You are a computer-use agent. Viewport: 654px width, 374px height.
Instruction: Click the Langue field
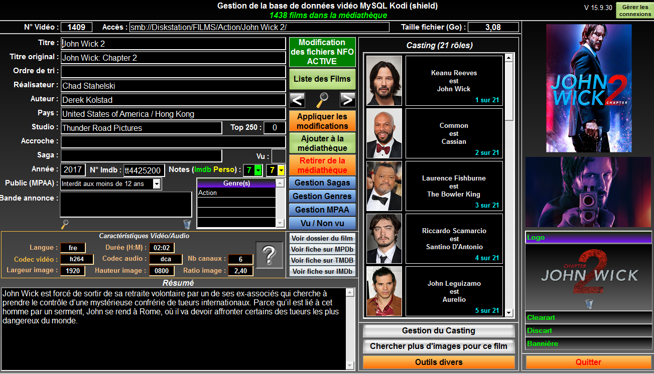pyautogui.click(x=73, y=248)
